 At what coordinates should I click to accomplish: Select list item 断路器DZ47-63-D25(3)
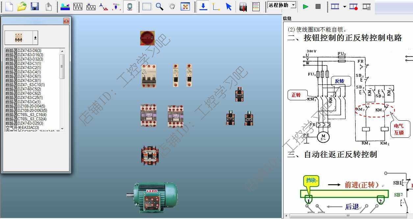24,123
